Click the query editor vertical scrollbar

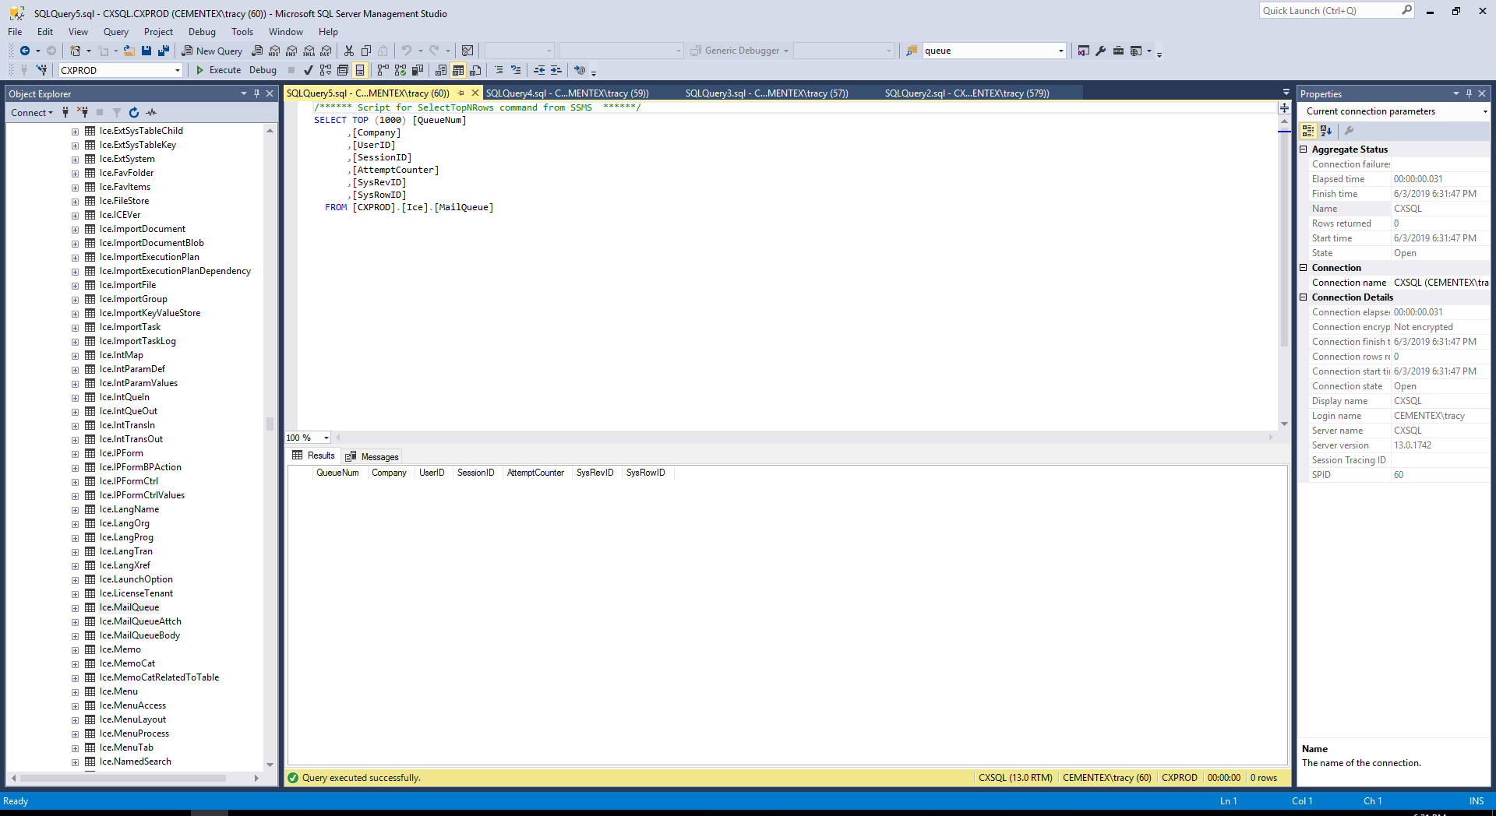[x=1284, y=239]
